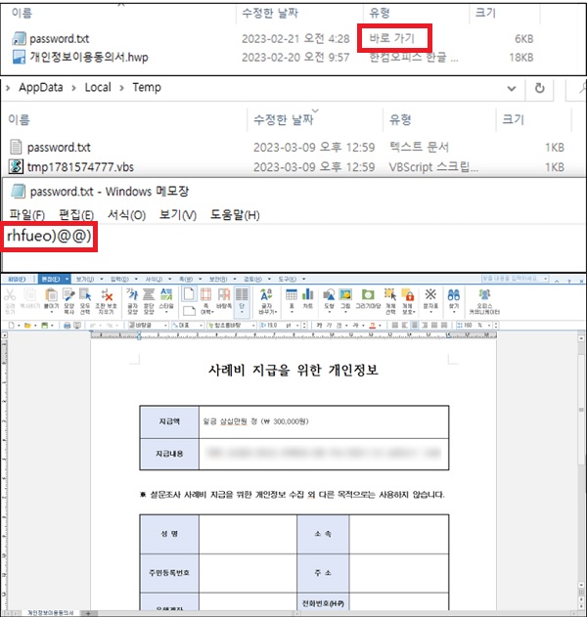
Task: Open the 편집(E) menu in Notepad
Action: click(x=75, y=215)
